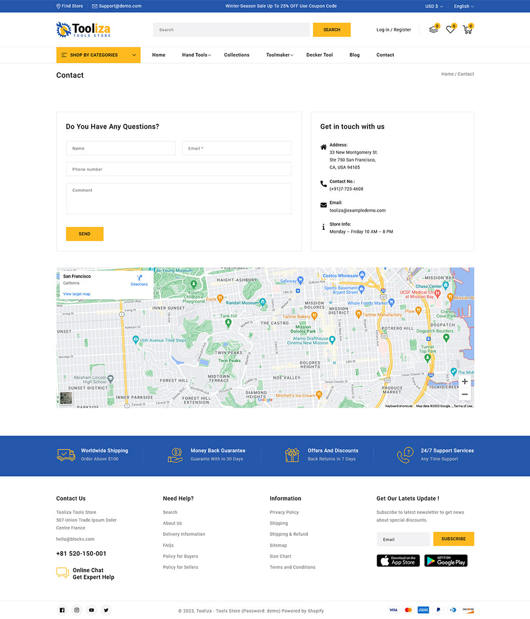Click the yellow SEND button
Viewport: 530px width, 619px height.
pos(85,234)
